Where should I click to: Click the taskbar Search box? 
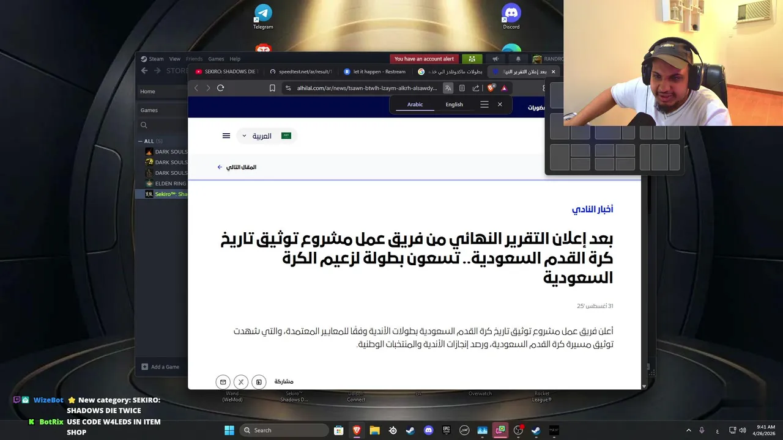284,430
